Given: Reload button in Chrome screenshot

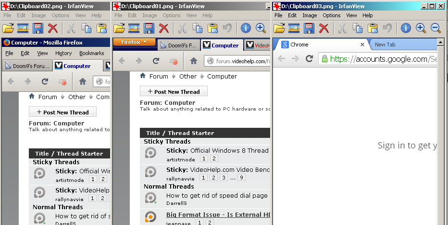Looking at the screenshot, I should [x=310, y=59].
